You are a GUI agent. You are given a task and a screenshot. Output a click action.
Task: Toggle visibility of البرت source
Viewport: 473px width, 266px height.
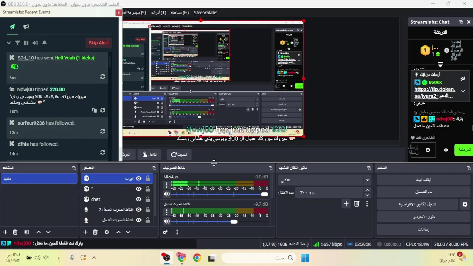(x=139, y=178)
